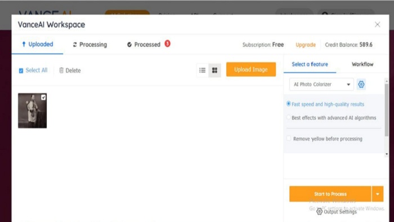
Task: Switch to the Workflow tab
Action: (362, 64)
